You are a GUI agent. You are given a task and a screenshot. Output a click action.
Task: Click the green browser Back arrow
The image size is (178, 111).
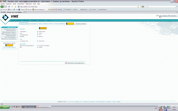click(x=2, y=7)
